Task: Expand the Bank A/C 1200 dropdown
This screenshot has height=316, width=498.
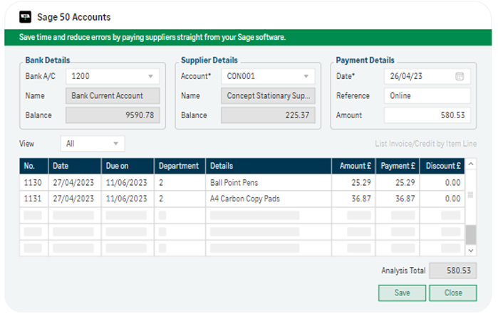Action: [150, 76]
